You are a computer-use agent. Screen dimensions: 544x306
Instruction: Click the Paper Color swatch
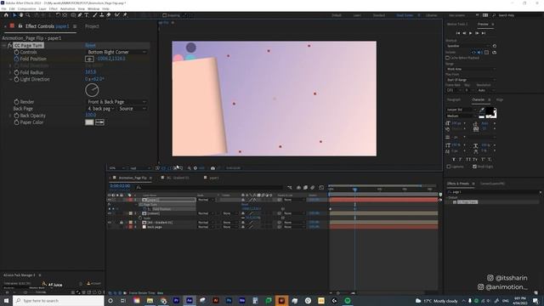tap(89, 122)
